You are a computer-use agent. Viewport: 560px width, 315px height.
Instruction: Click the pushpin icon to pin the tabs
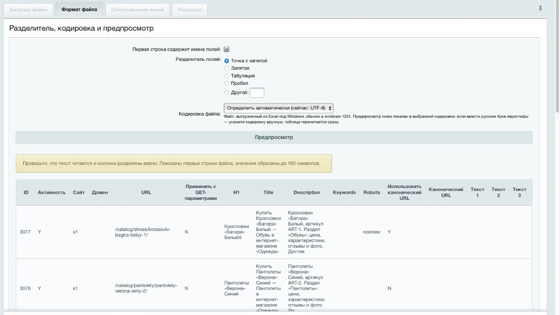(x=540, y=9)
